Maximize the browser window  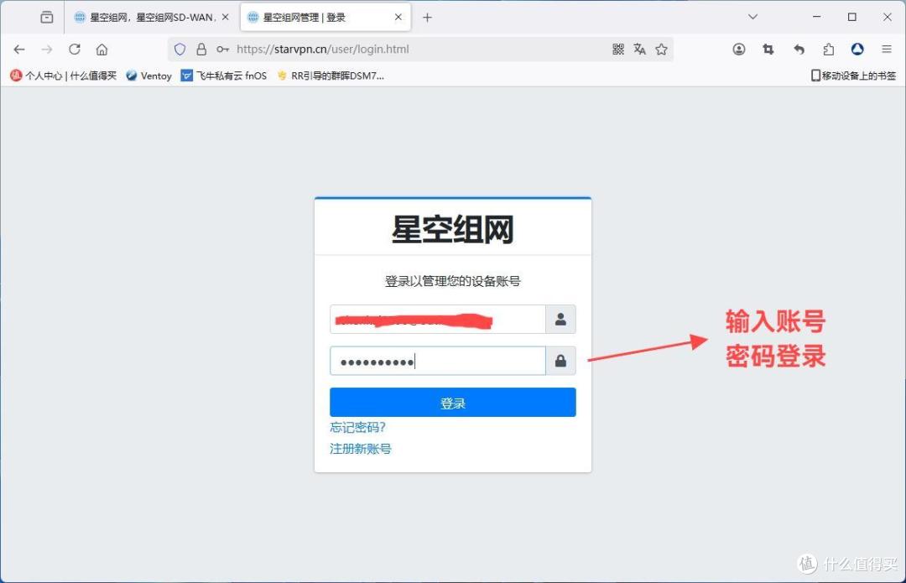pyautogui.click(x=851, y=17)
